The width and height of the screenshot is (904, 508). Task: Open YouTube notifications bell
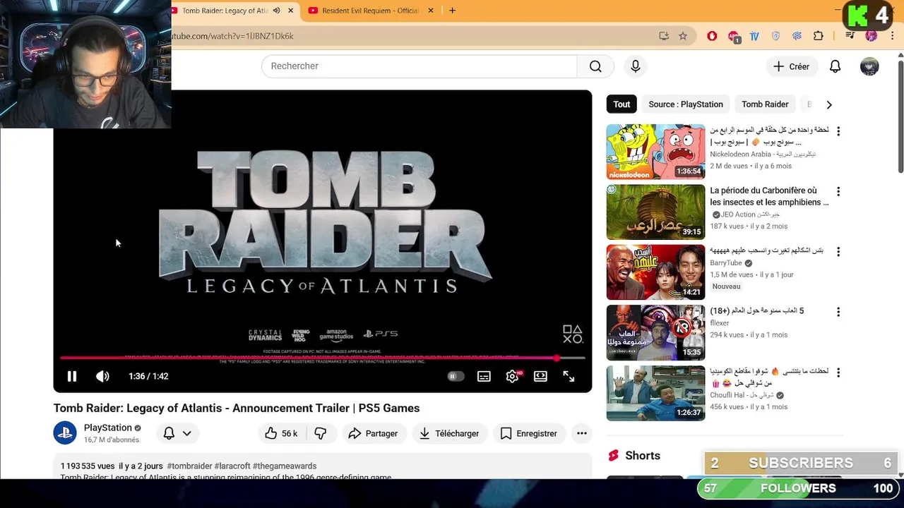click(x=835, y=66)
